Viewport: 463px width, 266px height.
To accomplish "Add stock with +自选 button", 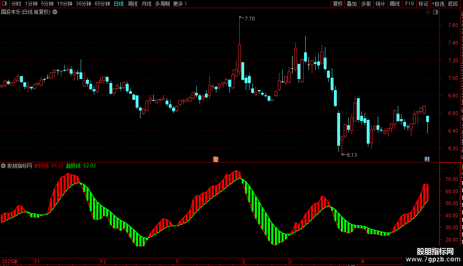I will pos(438,4).
